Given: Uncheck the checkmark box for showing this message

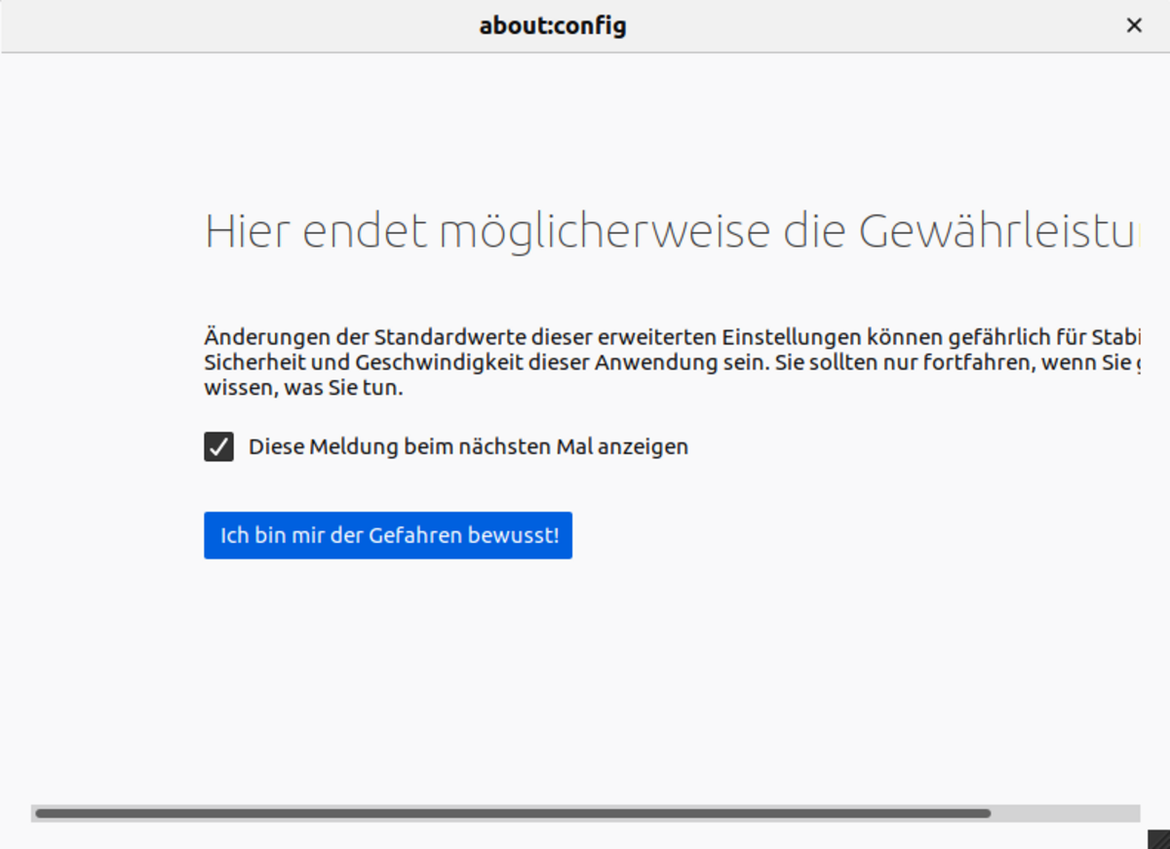Looking at the screenshot, I should click(x=218, y=447).
